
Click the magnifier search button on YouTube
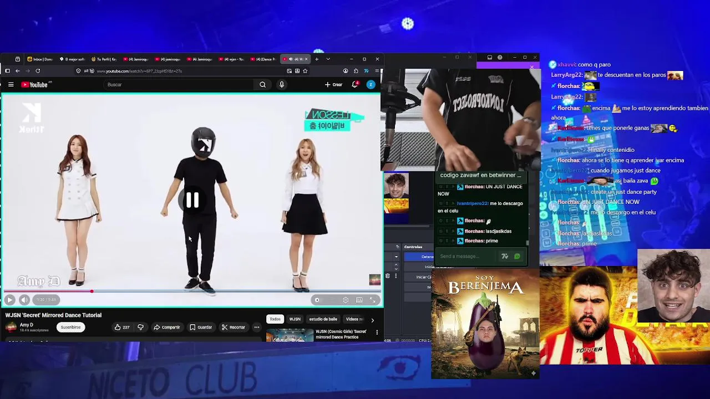(263, 85)
